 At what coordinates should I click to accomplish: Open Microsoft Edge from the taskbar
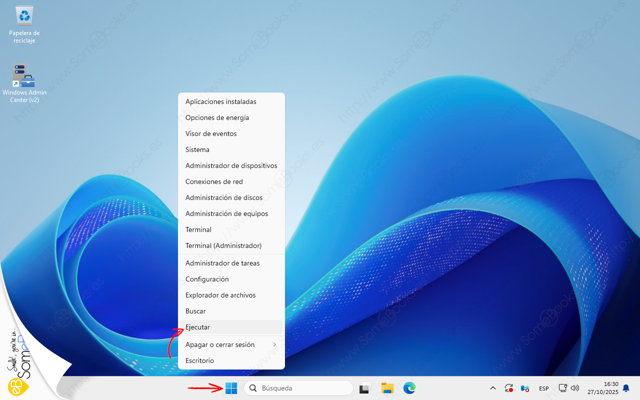409,388
